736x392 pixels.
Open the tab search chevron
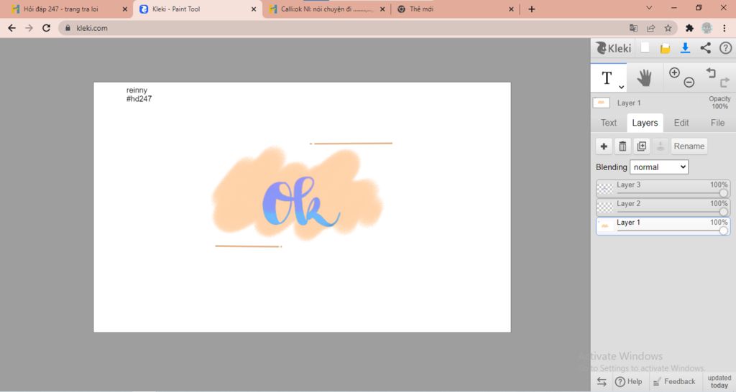point(649,8)
